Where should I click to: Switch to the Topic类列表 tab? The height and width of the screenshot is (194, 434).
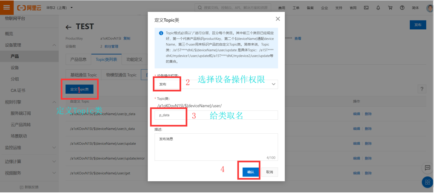106,59
